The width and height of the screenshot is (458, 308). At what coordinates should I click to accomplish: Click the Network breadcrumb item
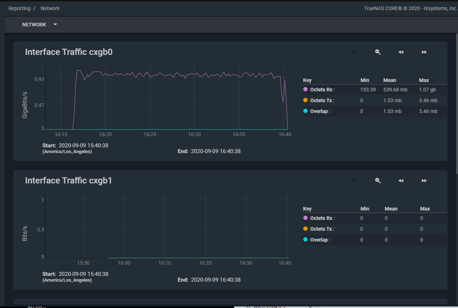(x=50, y=8)
